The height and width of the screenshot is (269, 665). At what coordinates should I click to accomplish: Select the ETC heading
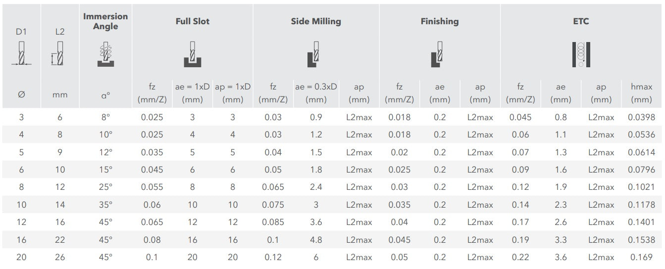click(581, 21)
